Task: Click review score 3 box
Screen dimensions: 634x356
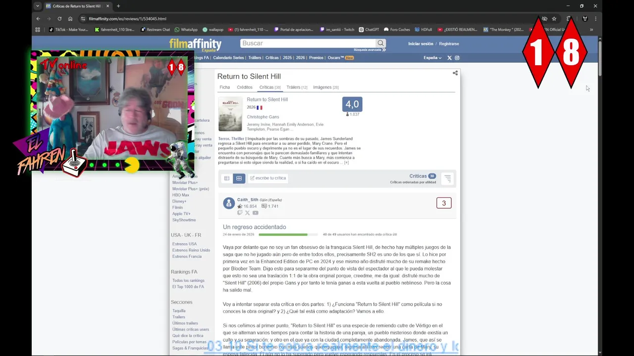Action: coord(444,203)
